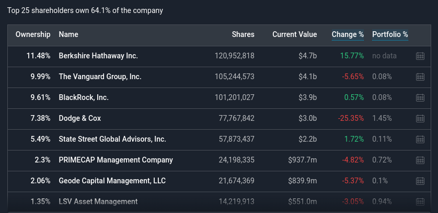Select The Vanguard Group, Inc. name
This screenshot has width=438, height=213.
[x=100, y=77]
